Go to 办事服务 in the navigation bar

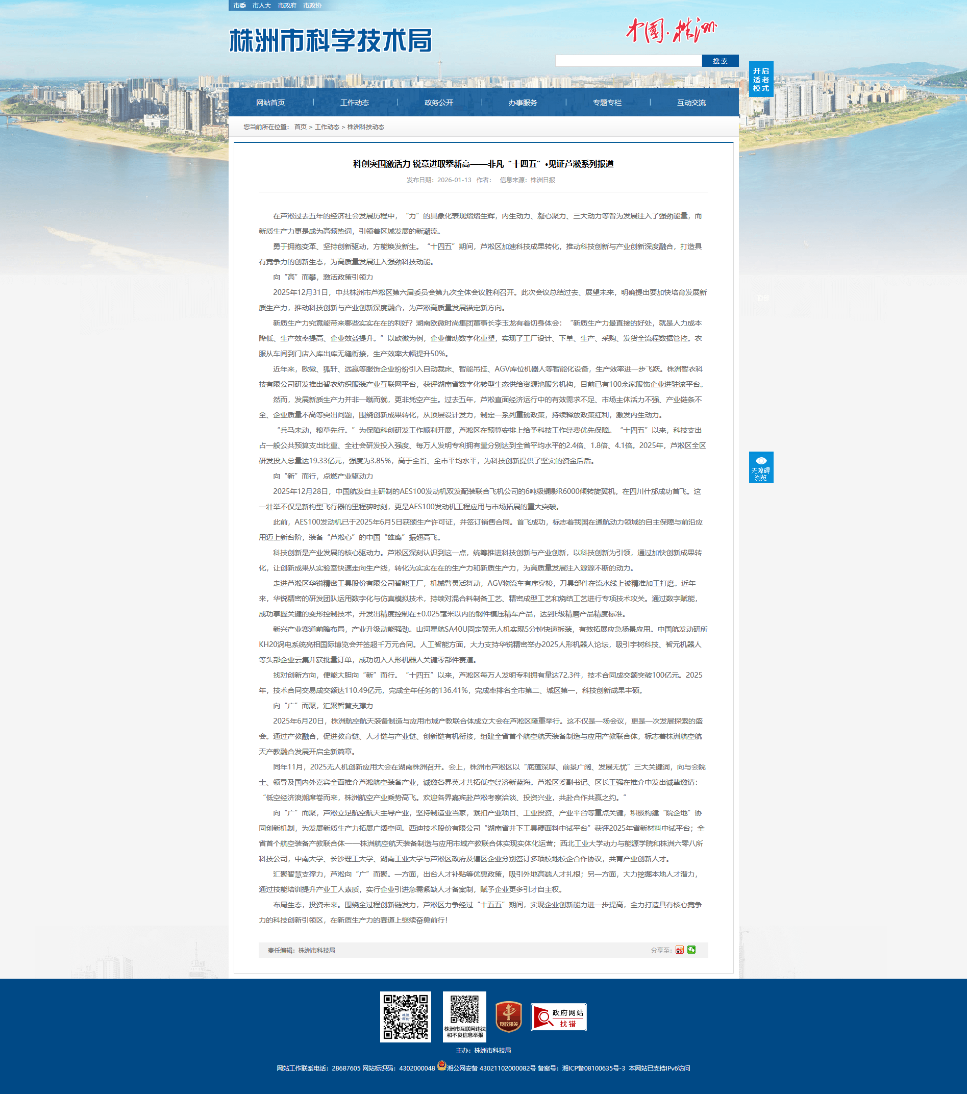(523, 103)
